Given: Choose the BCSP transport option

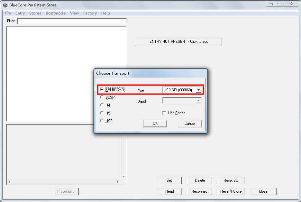Looking at the screenshot, I should point(102,97).
